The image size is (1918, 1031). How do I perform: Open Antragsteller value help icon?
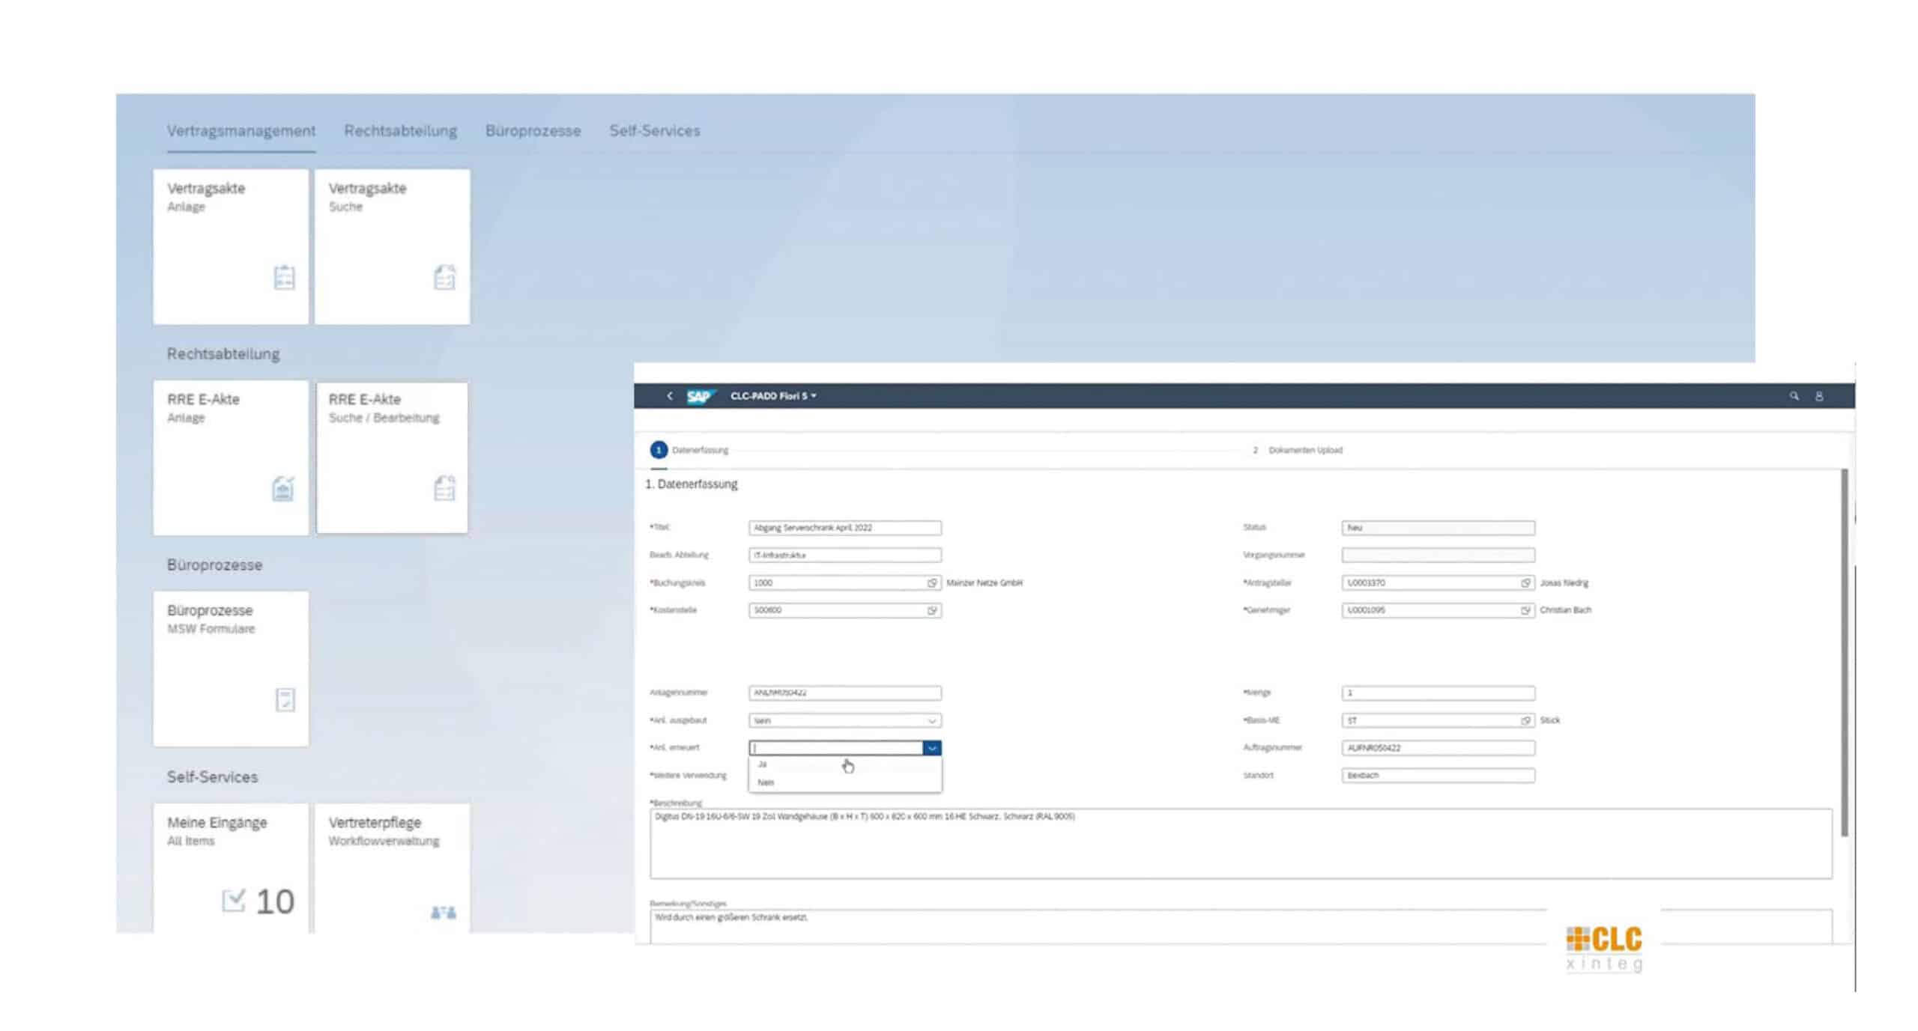pos(1525,583)
